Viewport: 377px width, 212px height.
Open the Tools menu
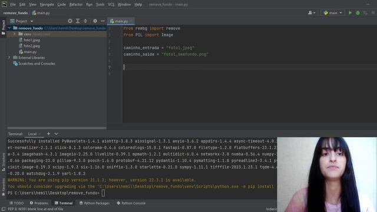click(x=100, y=4)
